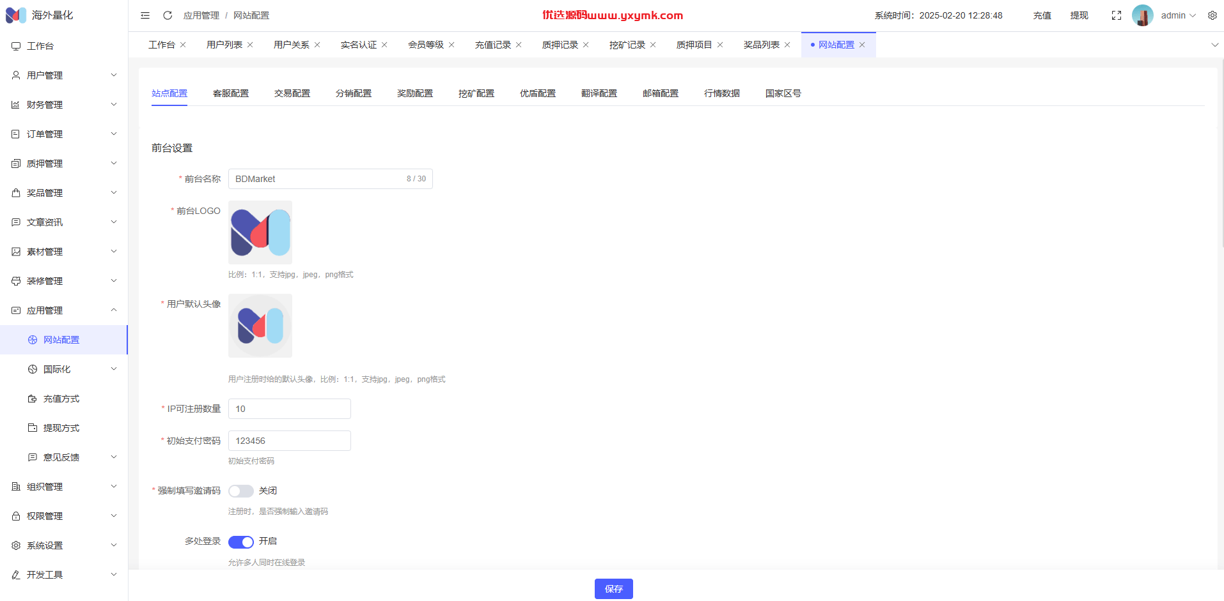The image size is (1224, 601).
Task: Open the settings gear in top bar
Action: (1212, 15)
